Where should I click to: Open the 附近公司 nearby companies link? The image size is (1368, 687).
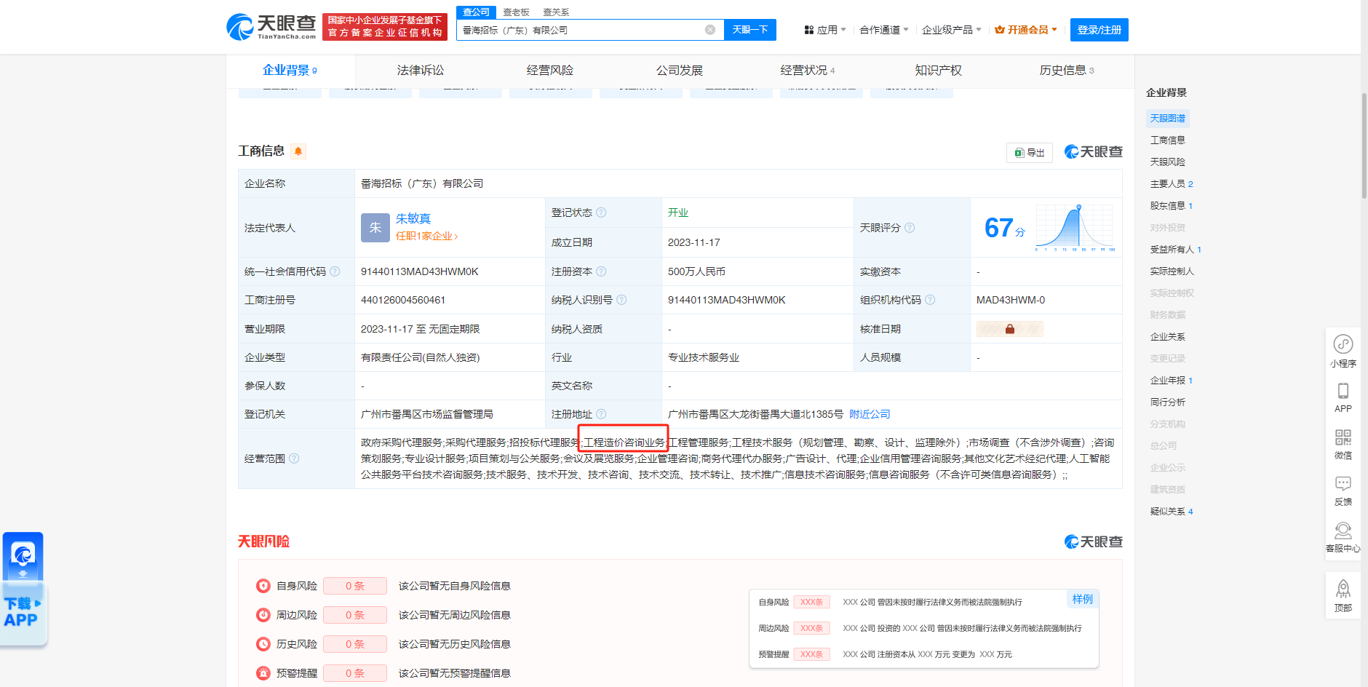coord(870,414)
